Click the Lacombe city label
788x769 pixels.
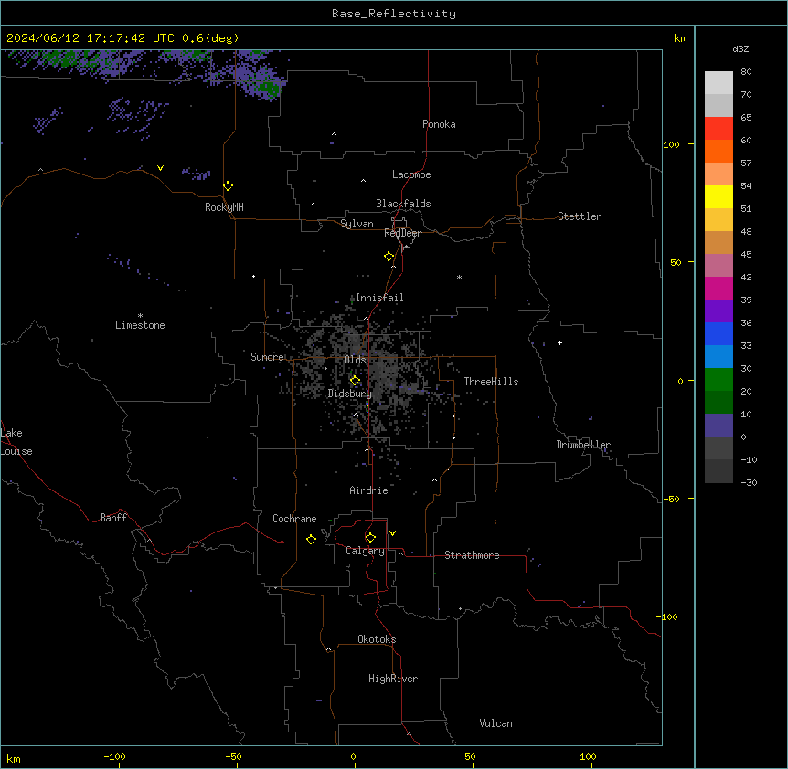coord(411,174)
